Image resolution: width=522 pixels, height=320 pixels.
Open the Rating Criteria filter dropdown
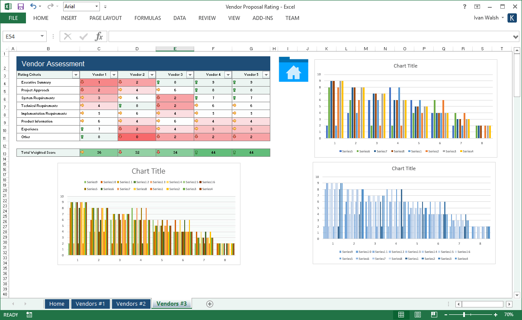(76, 75)
